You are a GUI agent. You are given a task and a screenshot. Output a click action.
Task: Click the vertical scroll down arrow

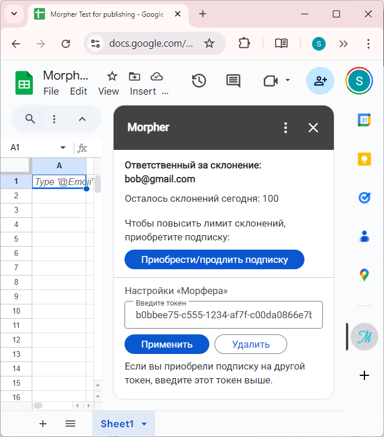[97, 396]
